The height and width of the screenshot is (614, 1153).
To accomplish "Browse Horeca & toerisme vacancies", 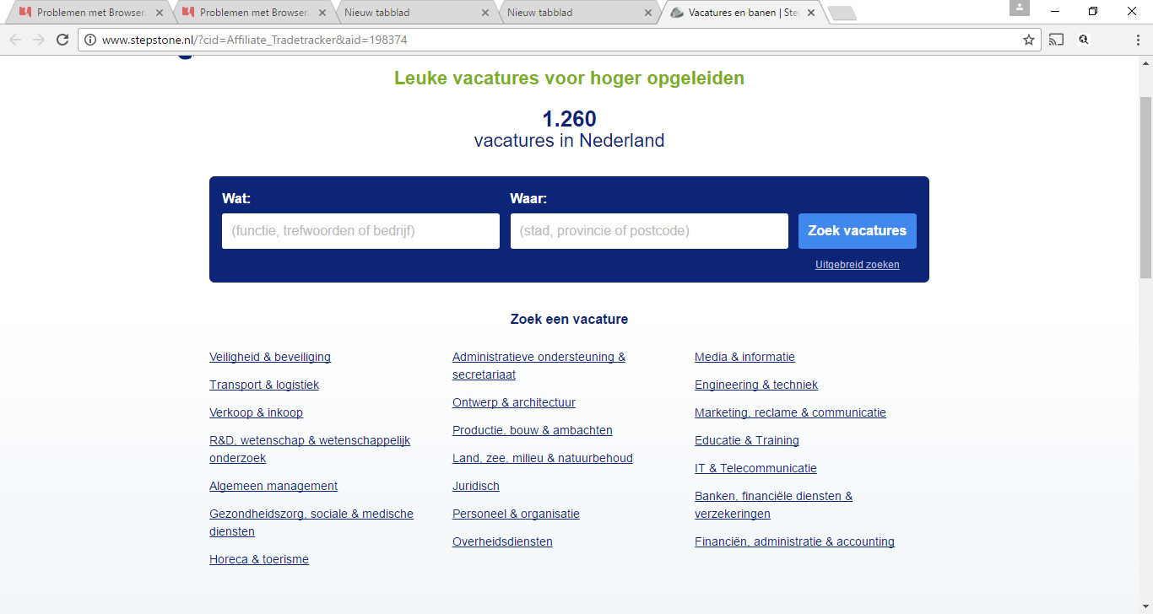I will [x=259, y=559].
